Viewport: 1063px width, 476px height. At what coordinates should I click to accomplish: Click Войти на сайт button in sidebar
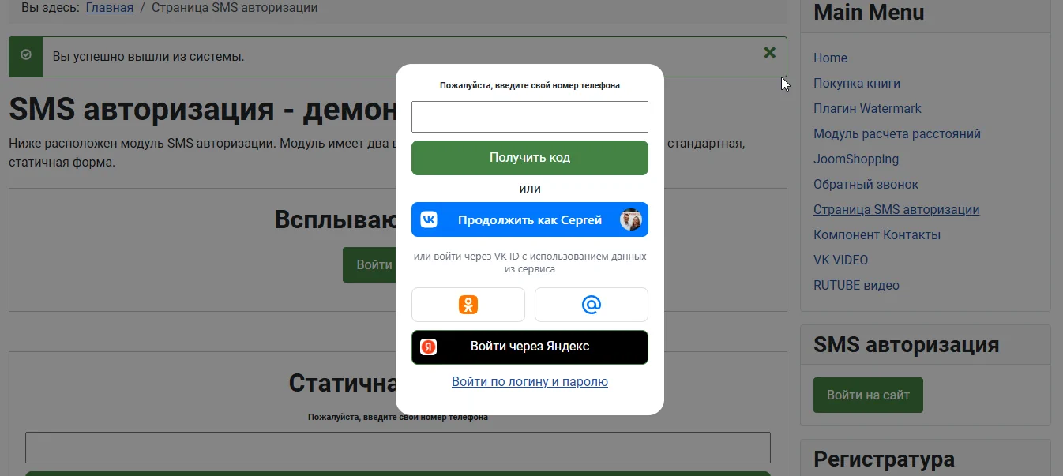868,395
